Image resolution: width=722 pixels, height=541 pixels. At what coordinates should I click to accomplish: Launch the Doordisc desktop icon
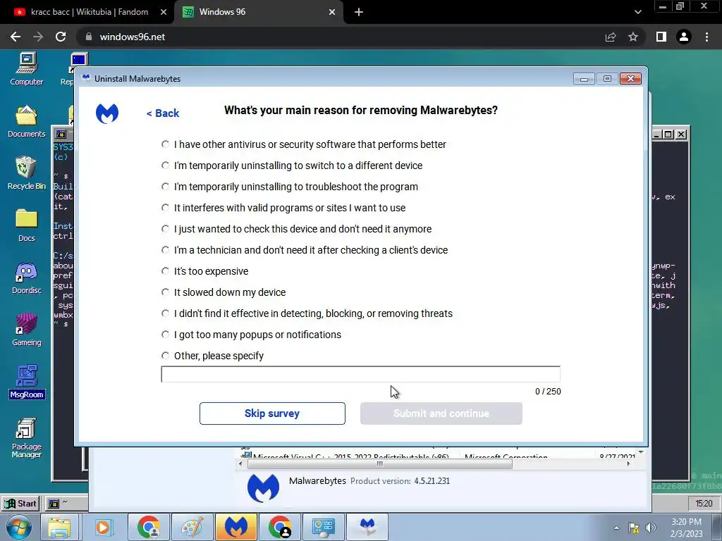point(27,278)
